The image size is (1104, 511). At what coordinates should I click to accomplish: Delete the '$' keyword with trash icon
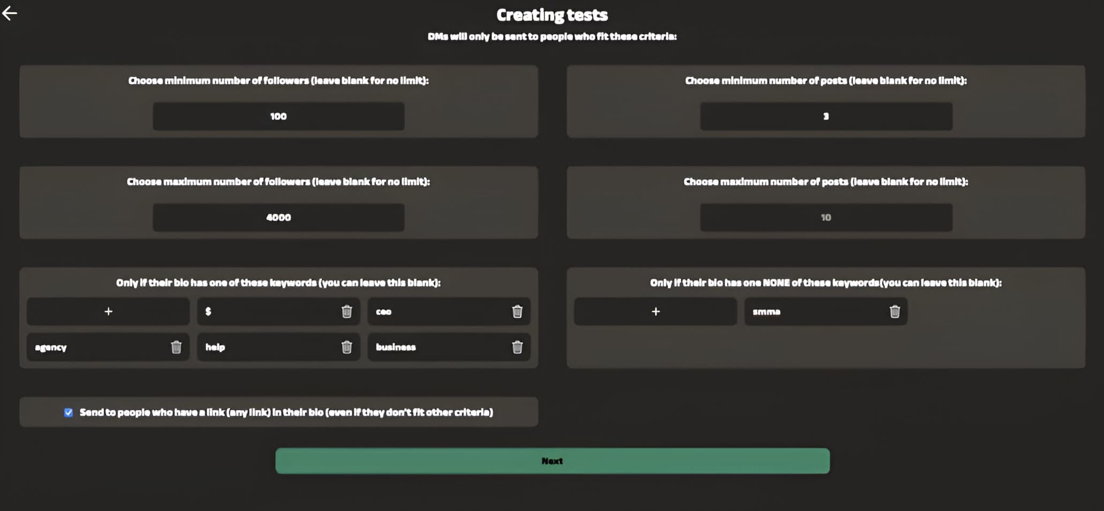[x=346, y=312]
